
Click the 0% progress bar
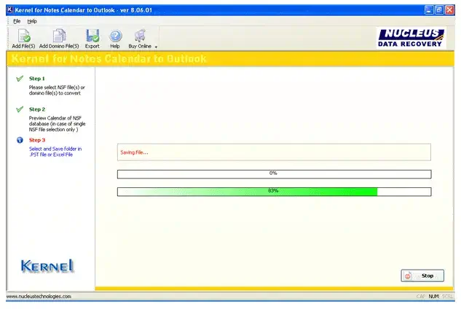[x=274, y=174]
